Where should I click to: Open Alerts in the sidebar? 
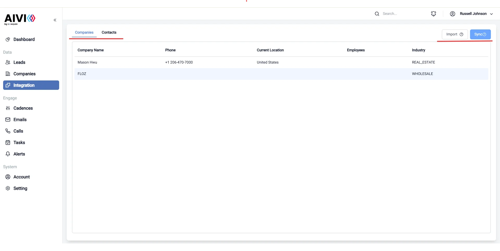pos(31,154)
